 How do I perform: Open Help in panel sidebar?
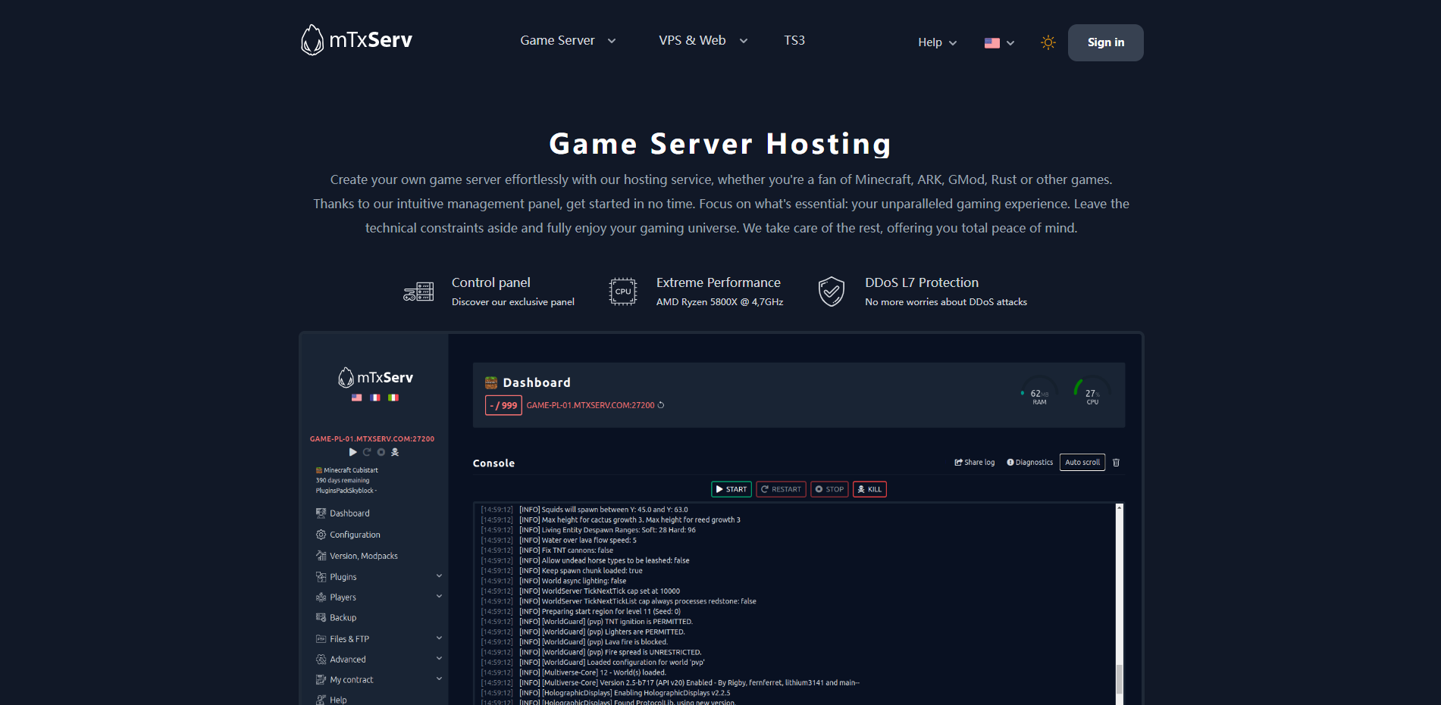pos(338,700)
